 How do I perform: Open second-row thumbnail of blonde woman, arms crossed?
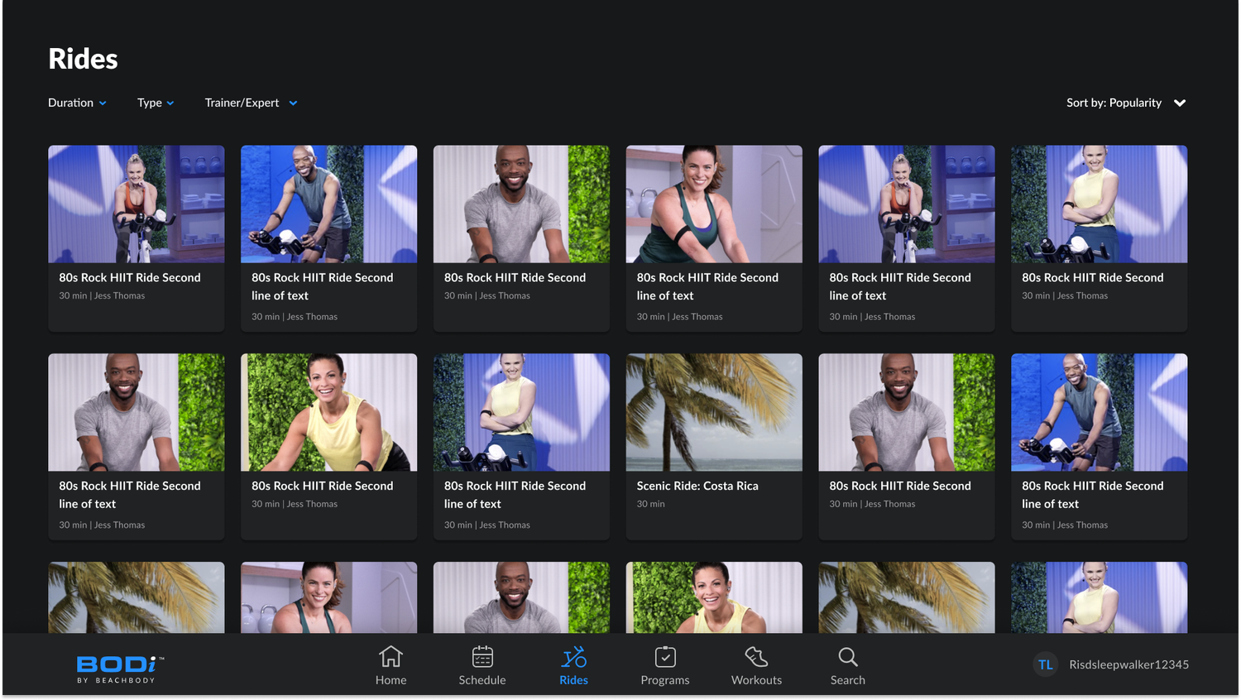521,412
